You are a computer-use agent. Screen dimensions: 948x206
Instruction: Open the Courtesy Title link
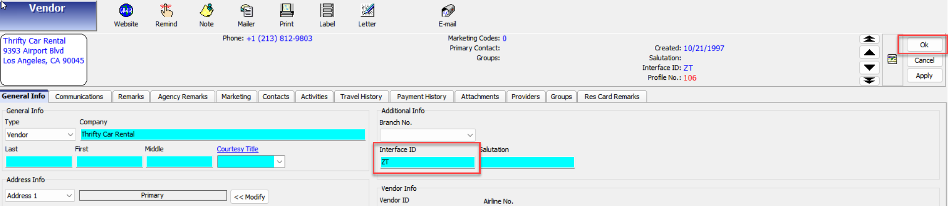click(x=238, y=149)
